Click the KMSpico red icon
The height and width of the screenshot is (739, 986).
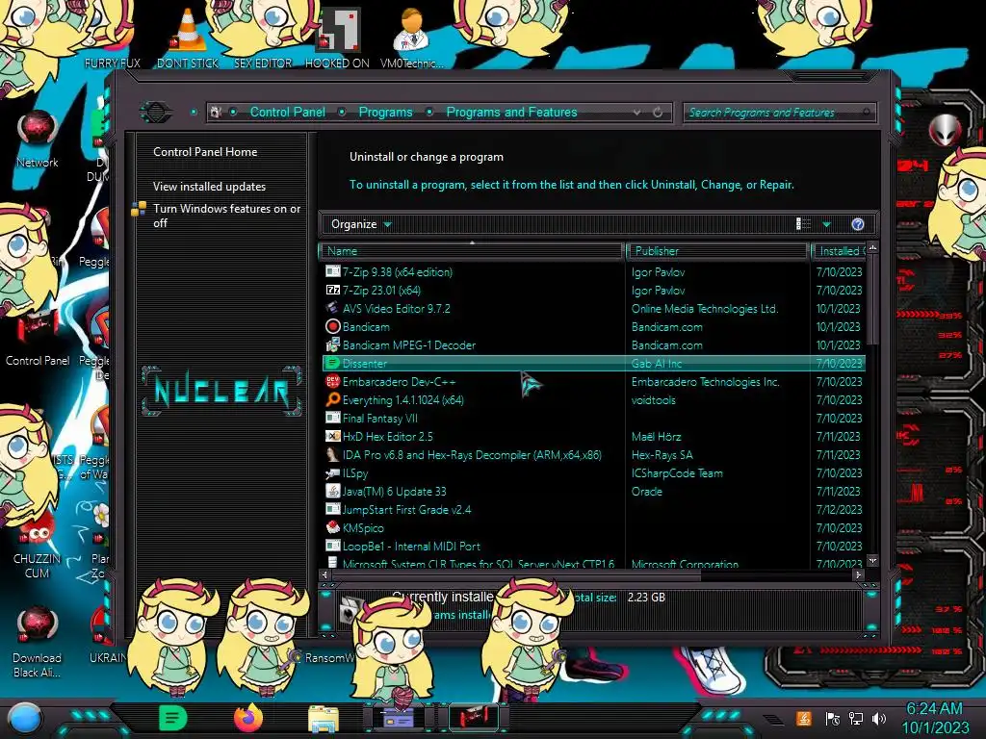(332, 528)
